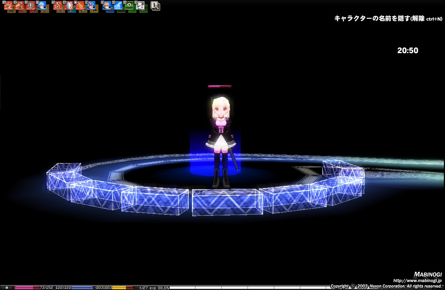
Task: Click the yellow stamina bar 103/103
Action: 114,288
